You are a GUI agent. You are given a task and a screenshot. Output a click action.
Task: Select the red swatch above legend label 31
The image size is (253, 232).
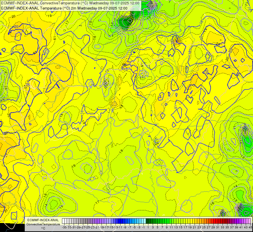pos(217,221)
